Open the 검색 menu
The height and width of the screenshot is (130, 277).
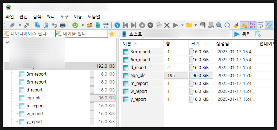coord(37,17)
